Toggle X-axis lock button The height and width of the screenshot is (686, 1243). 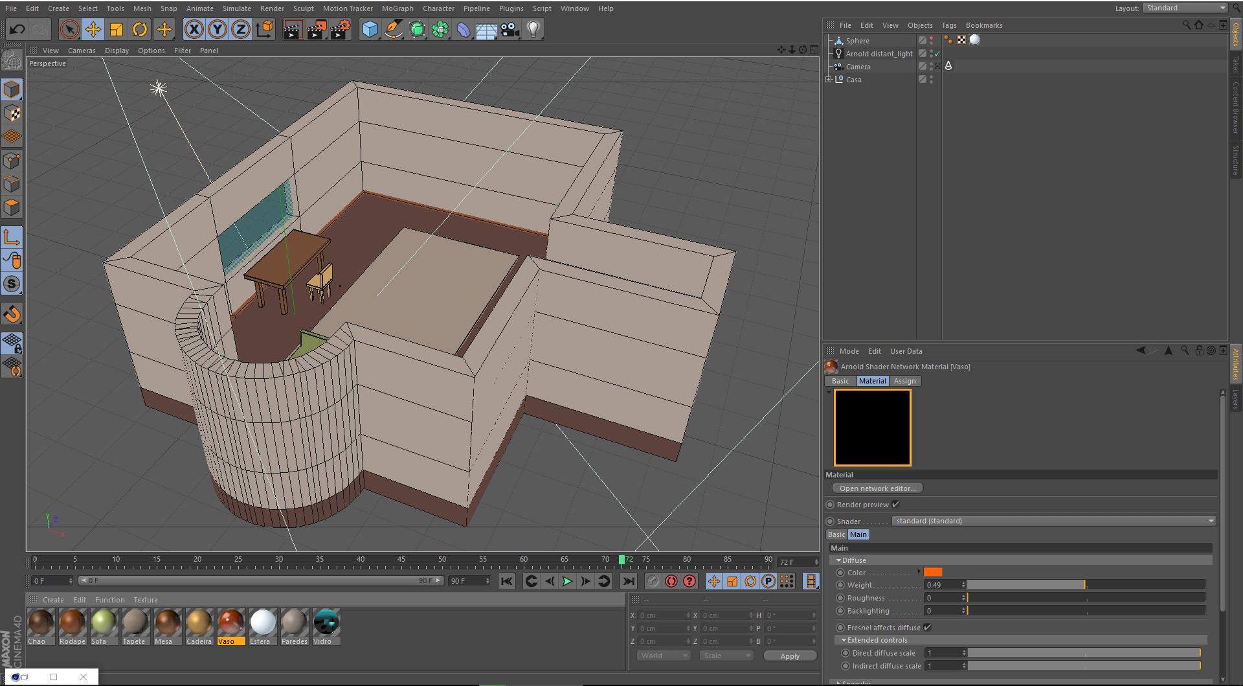point(194,29)
